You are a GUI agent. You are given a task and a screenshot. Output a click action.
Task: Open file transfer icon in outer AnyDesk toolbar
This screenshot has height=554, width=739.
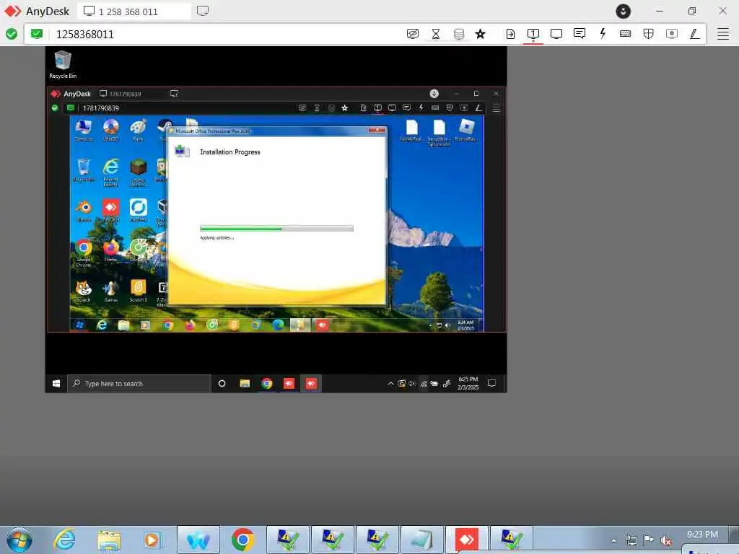pyautogui.click(x=510, y=34)
